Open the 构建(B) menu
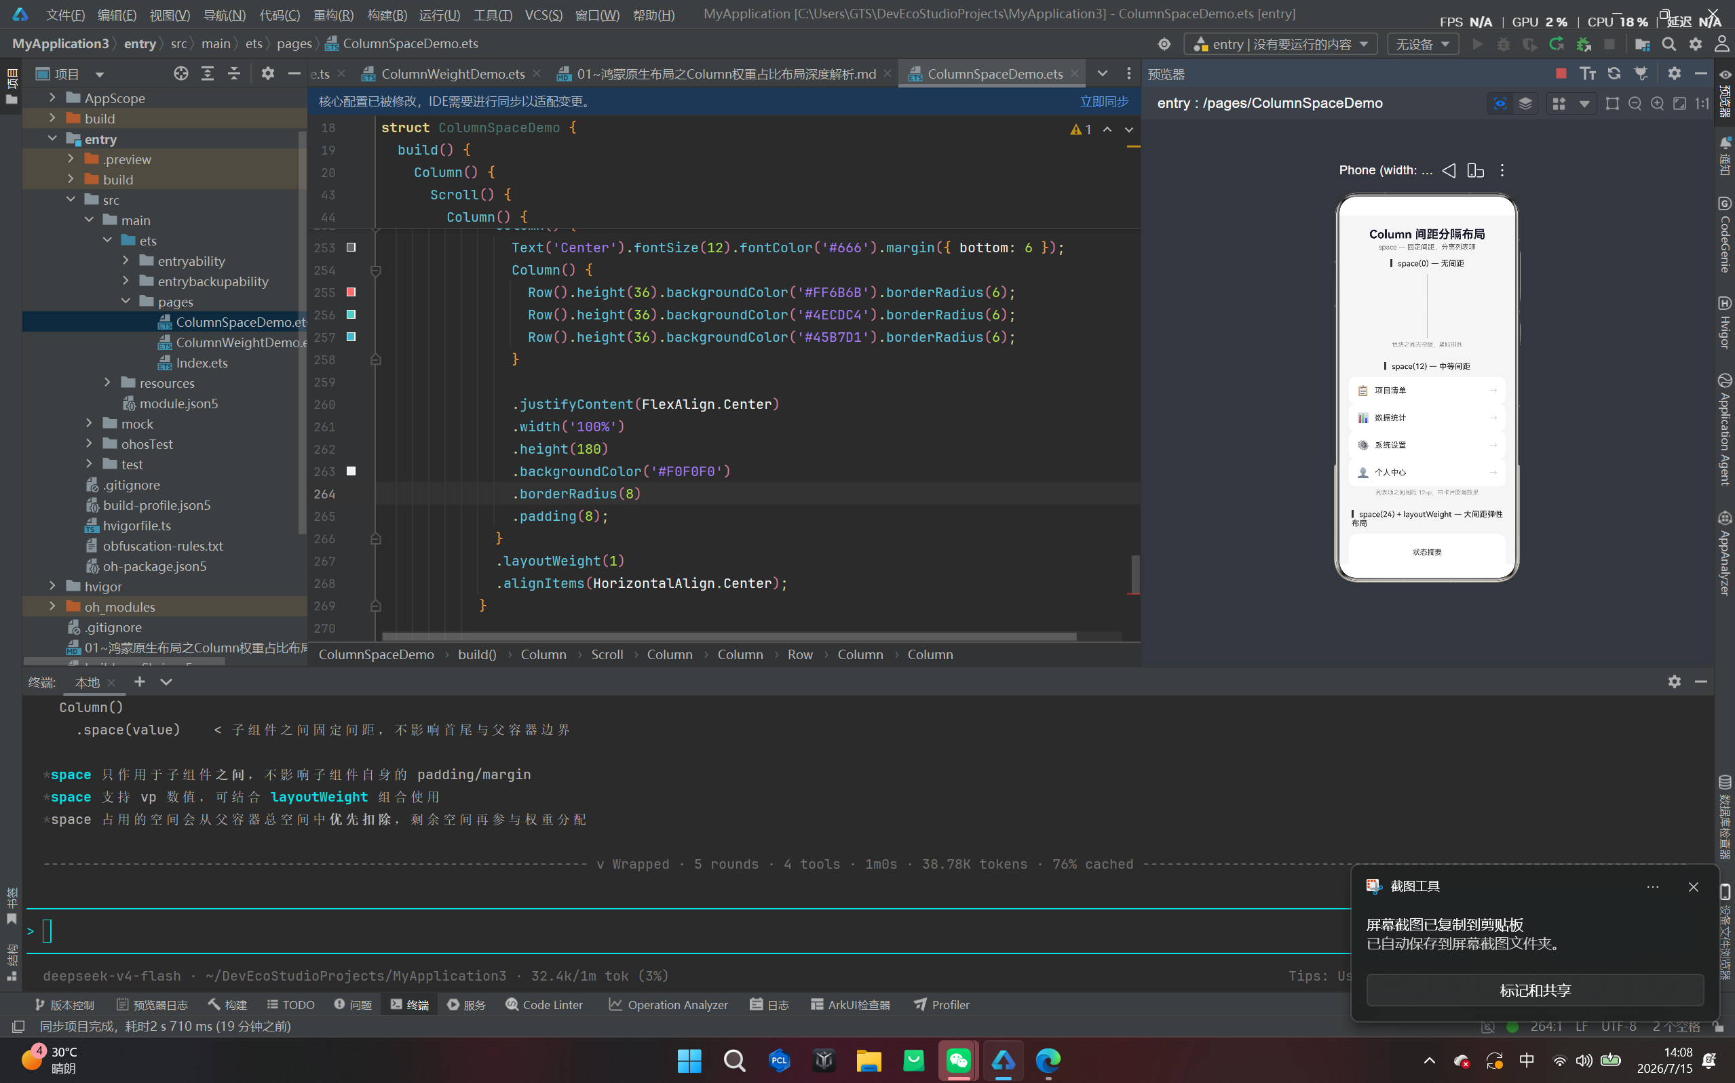The image size is (1735, 1083). [x=387, y=14]
